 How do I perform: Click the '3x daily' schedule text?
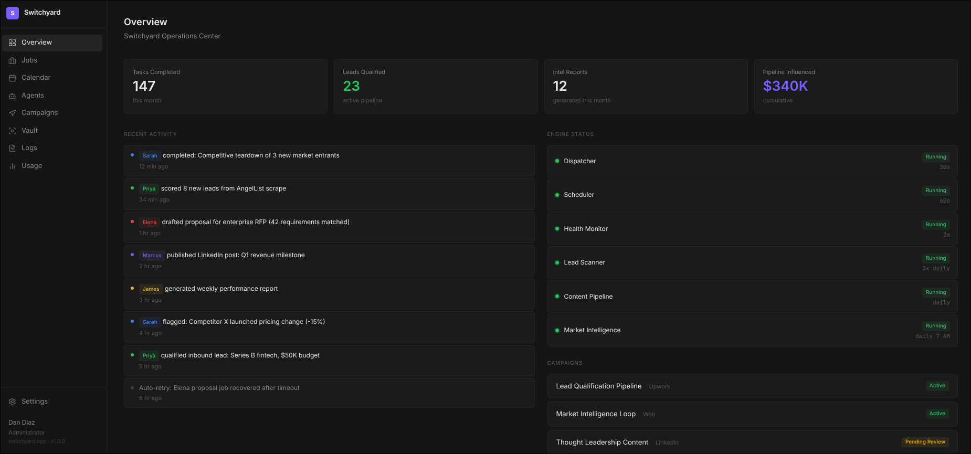936,269
